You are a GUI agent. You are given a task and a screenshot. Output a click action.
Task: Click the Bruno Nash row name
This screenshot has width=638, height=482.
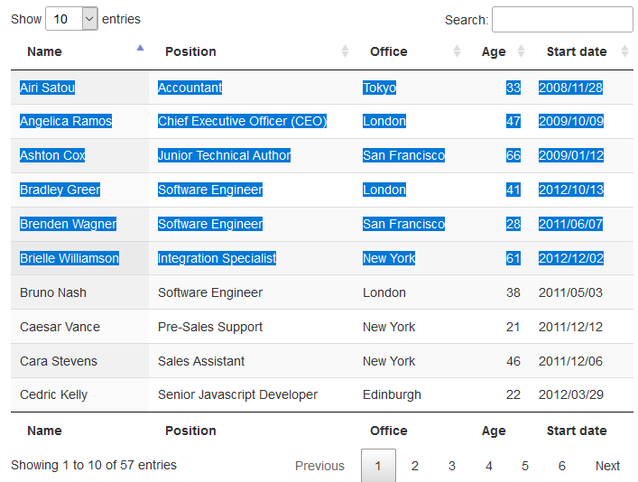(53, 292)
